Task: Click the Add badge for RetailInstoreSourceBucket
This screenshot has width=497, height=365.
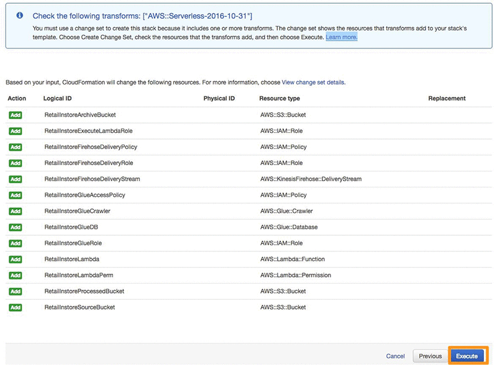Action: [x=15, y=307]
